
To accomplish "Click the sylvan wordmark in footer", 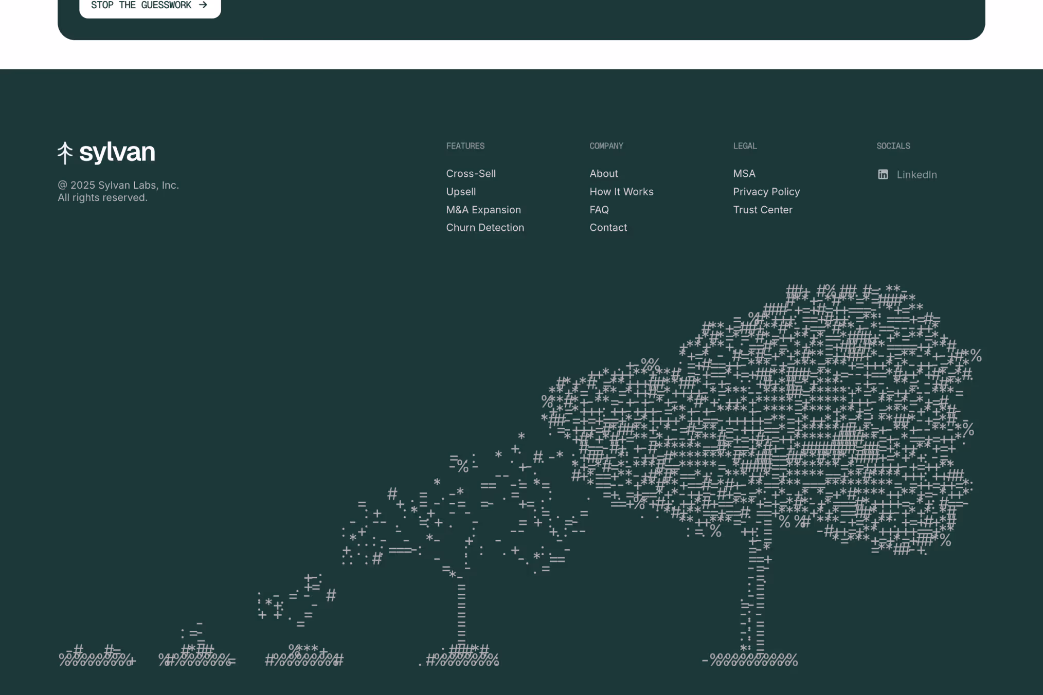I will point(117,152).
